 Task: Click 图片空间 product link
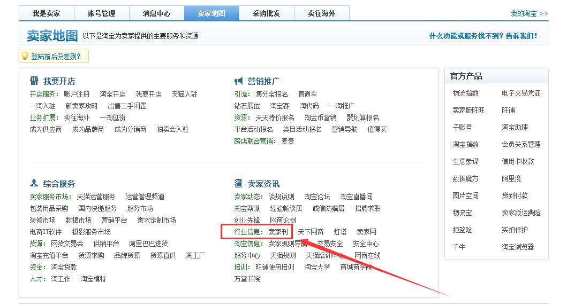465,196
